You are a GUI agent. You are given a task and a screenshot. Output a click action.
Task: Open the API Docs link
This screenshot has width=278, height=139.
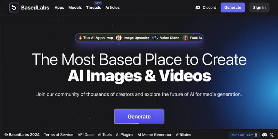click(85, 135)
